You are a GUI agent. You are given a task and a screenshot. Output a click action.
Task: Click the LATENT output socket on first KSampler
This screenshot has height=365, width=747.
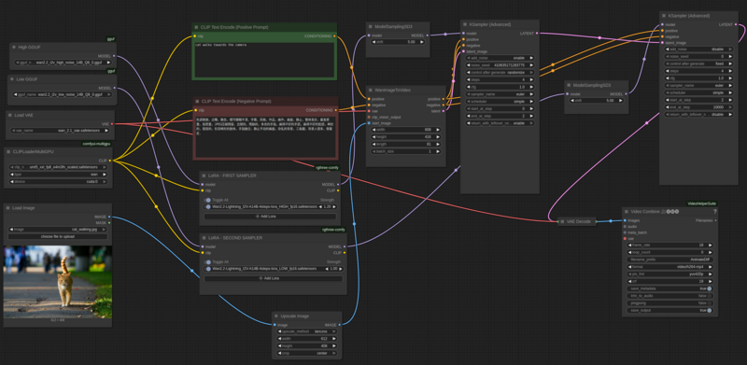538,34
